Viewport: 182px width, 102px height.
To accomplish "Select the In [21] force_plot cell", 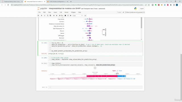I will coord(95,64).
